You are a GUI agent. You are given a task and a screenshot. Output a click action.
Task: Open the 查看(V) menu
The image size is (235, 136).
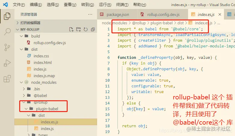click(70, 5)
